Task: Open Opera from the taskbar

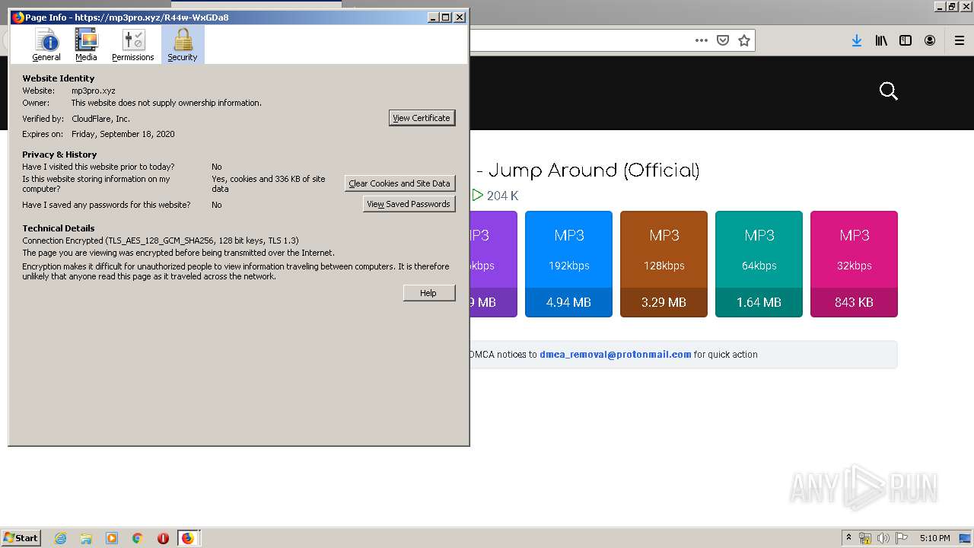Action: tap(163, 538)
